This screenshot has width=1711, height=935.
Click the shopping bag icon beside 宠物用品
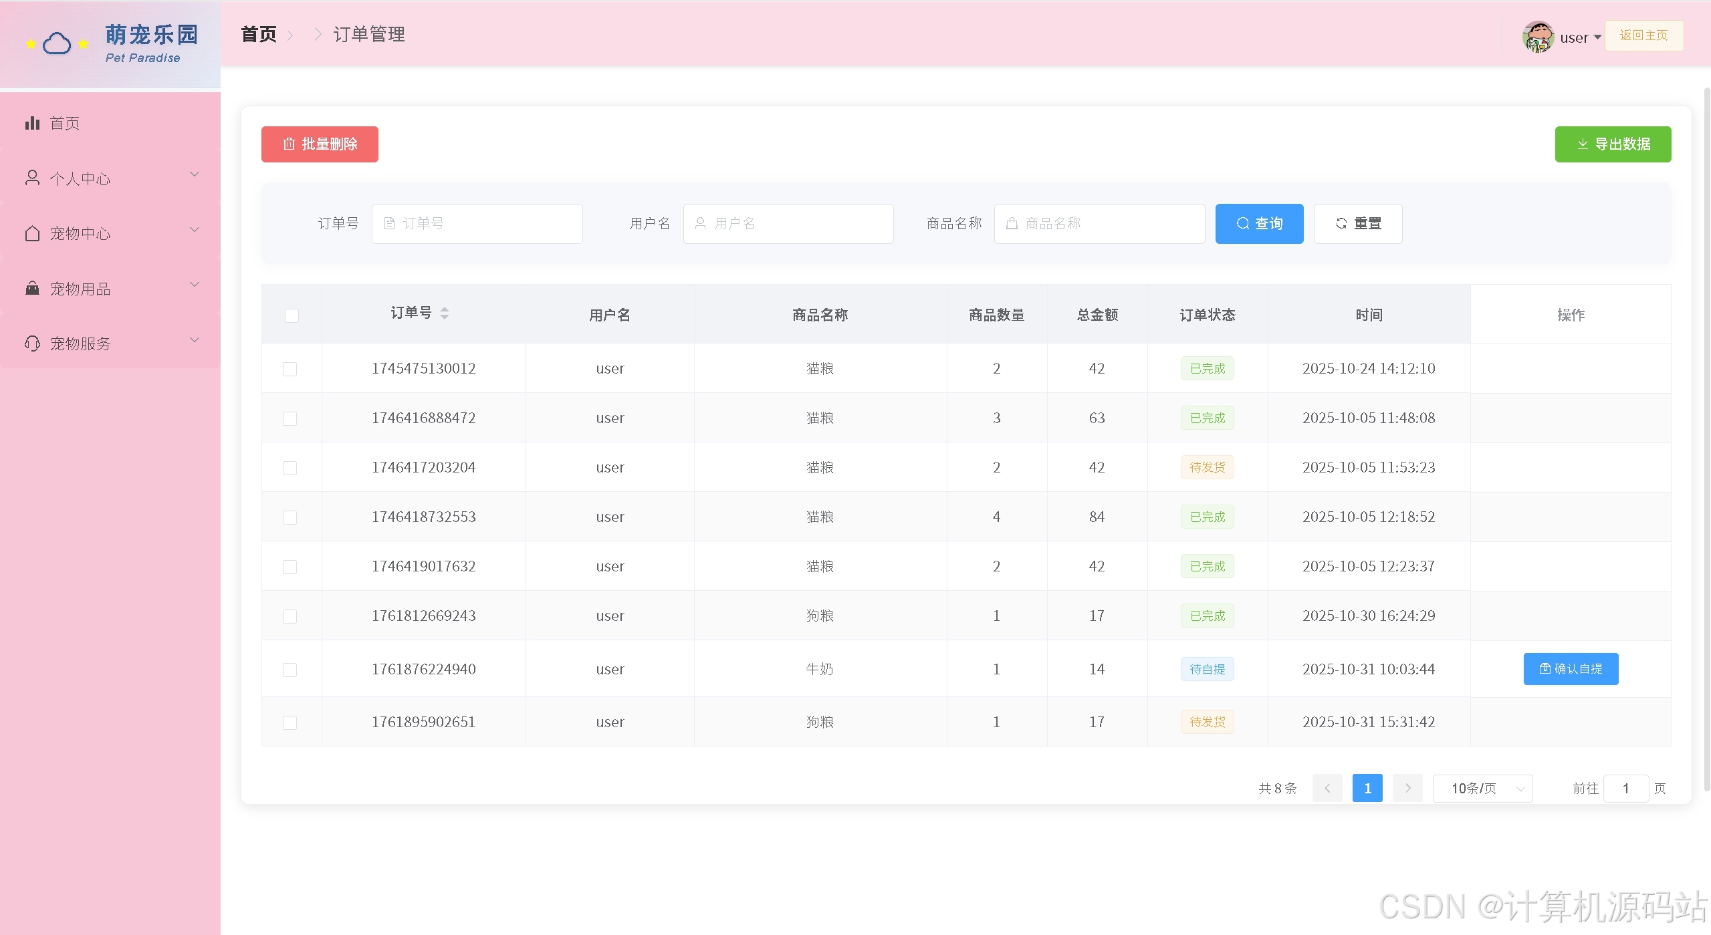32,288
